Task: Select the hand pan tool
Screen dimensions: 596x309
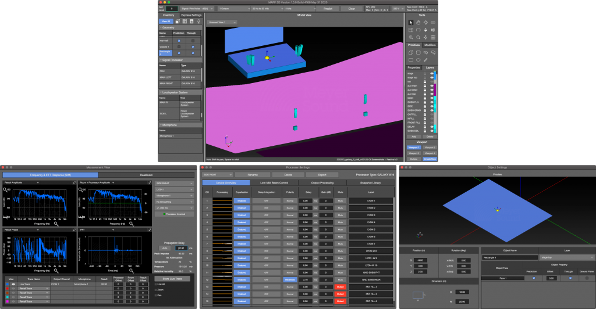Action: click(x=418, y=23)
